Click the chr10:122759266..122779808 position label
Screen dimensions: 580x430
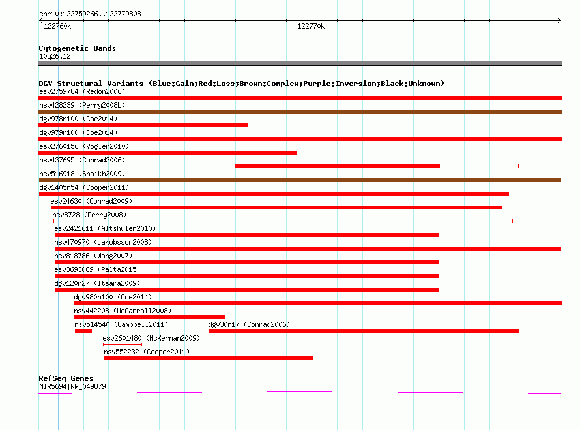(90, 14)
